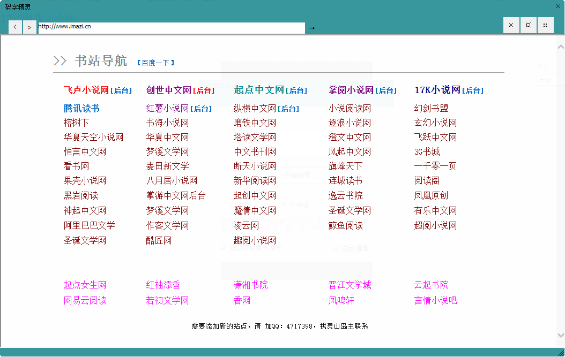Screen dimensions: 565x357
Task: Click the URL address field
Action: click(x=172, y=28)
